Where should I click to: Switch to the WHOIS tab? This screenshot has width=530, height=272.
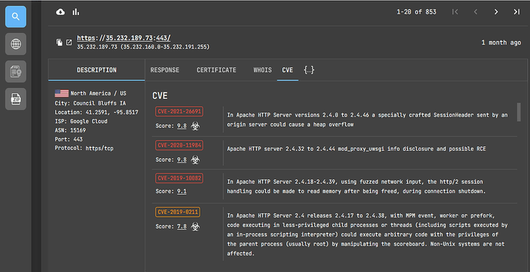click(x=262, y=70)
